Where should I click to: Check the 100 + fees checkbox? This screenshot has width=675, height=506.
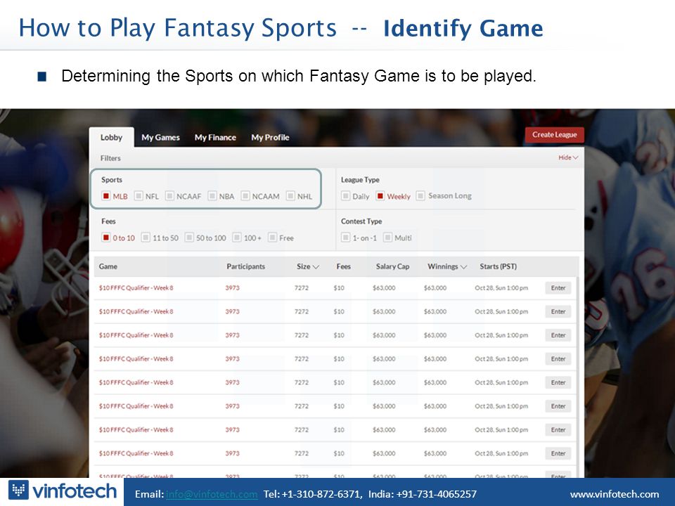pos(237,238)
